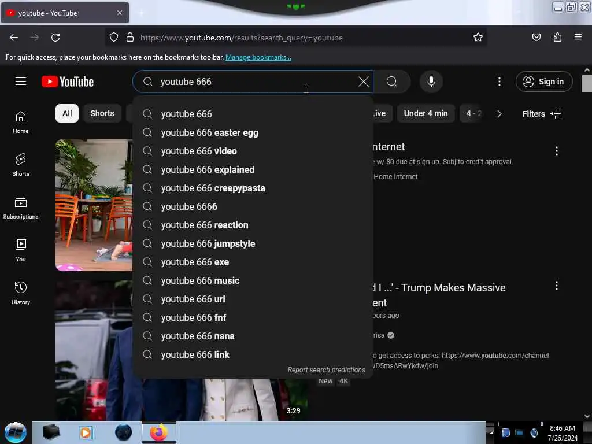This screenshot has height=444, width=592.
Task: Show more filter chips with the arrow
Action: (x=499, y=114)
